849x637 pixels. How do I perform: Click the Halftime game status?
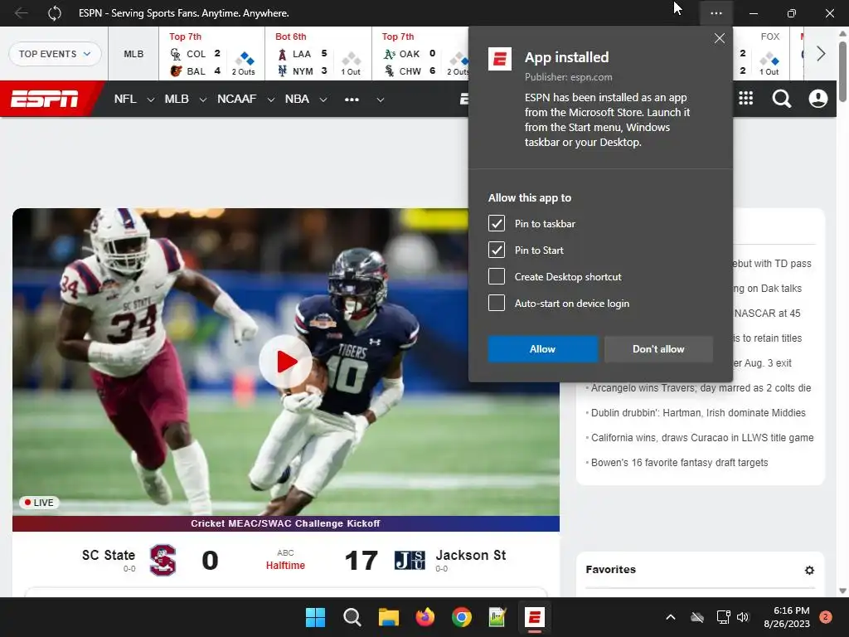(x=285, y=565)
